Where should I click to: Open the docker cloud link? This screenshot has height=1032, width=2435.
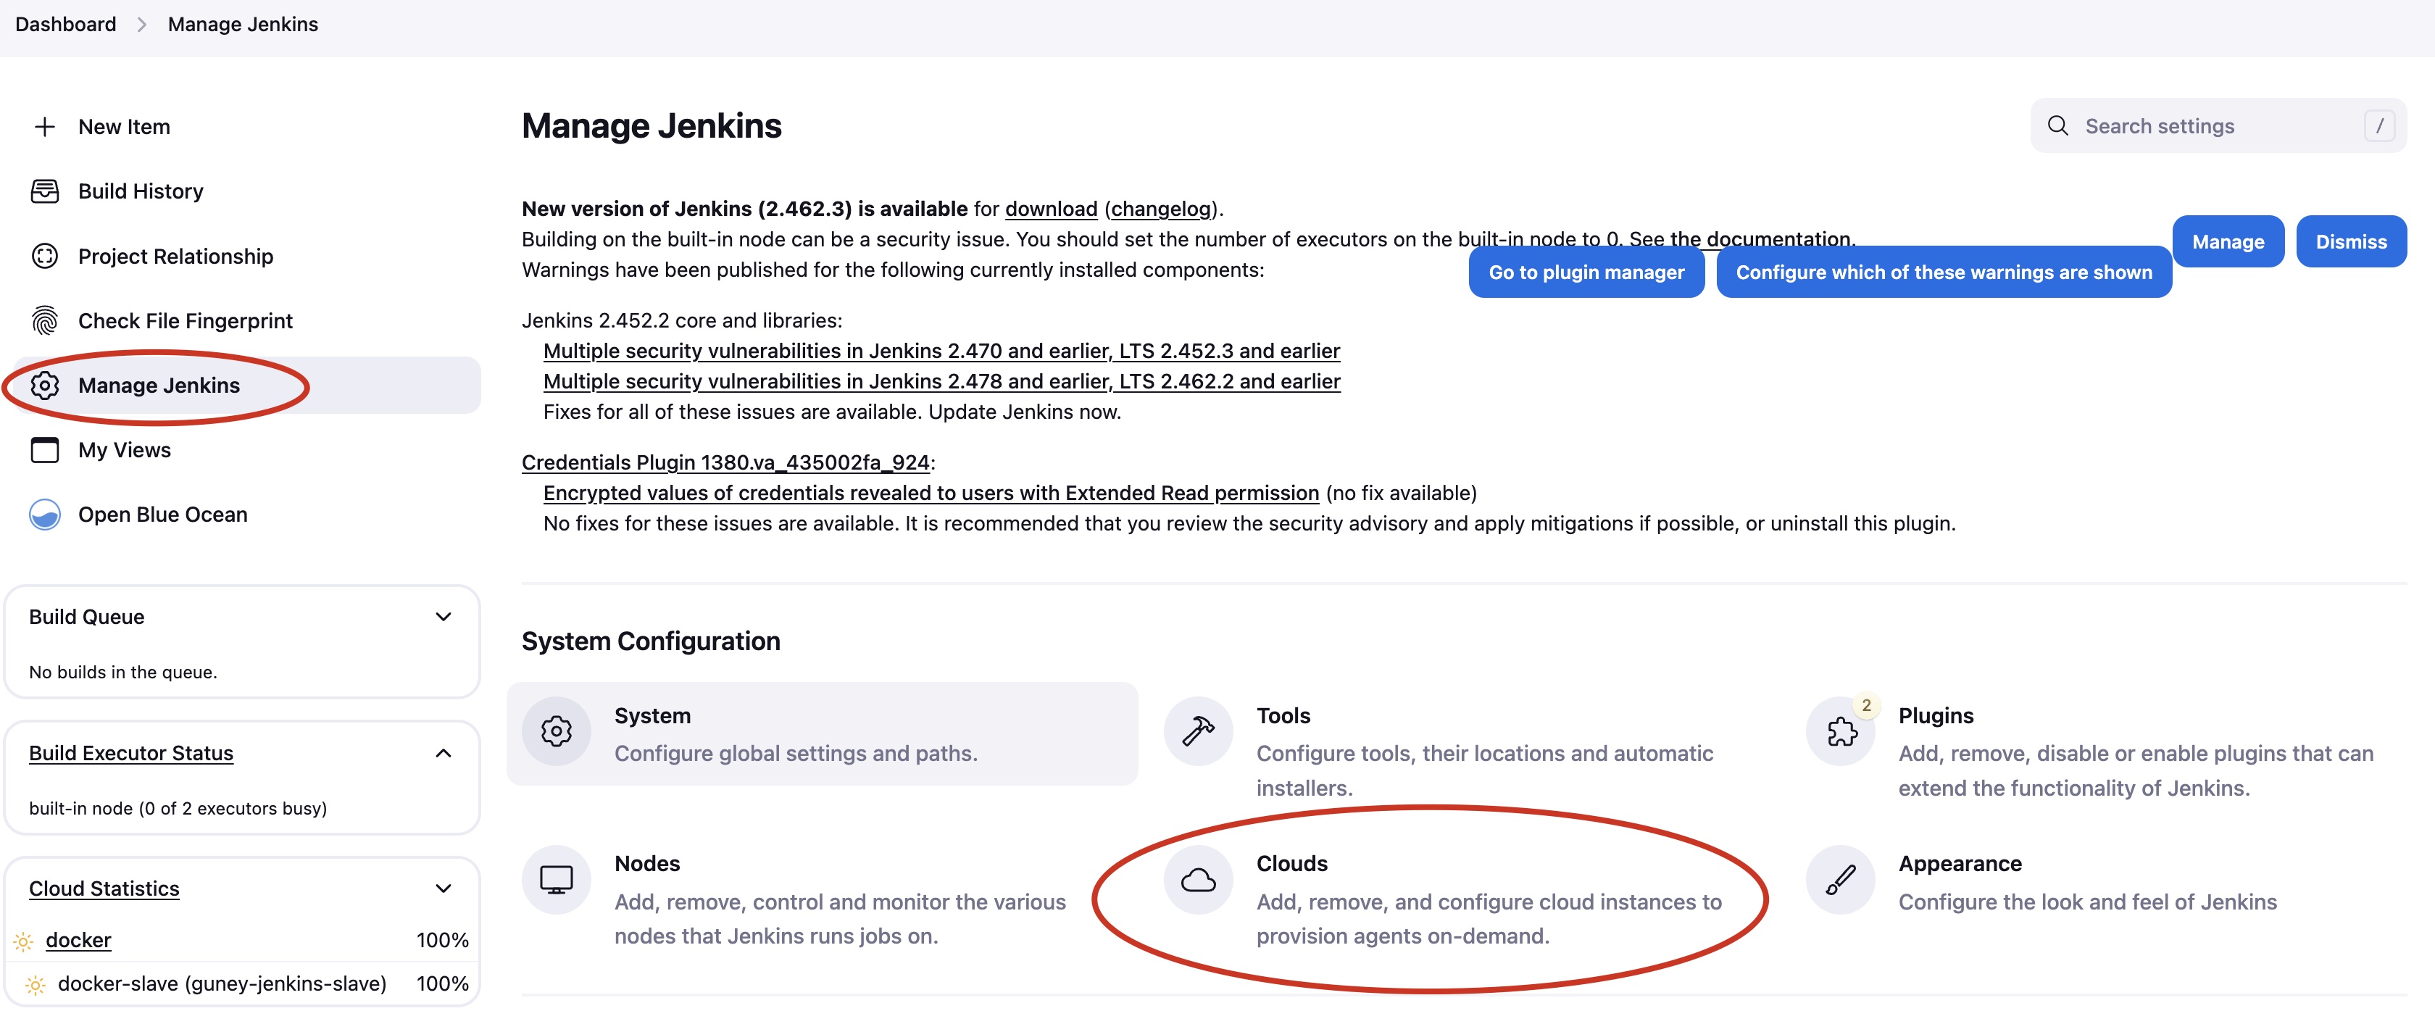(x=78, y=941)
